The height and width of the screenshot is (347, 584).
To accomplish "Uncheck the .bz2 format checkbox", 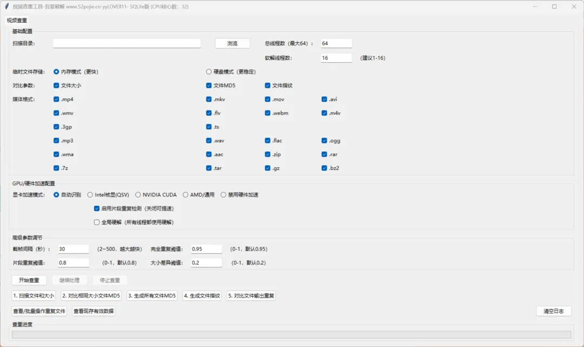I will tap(324, 168).
